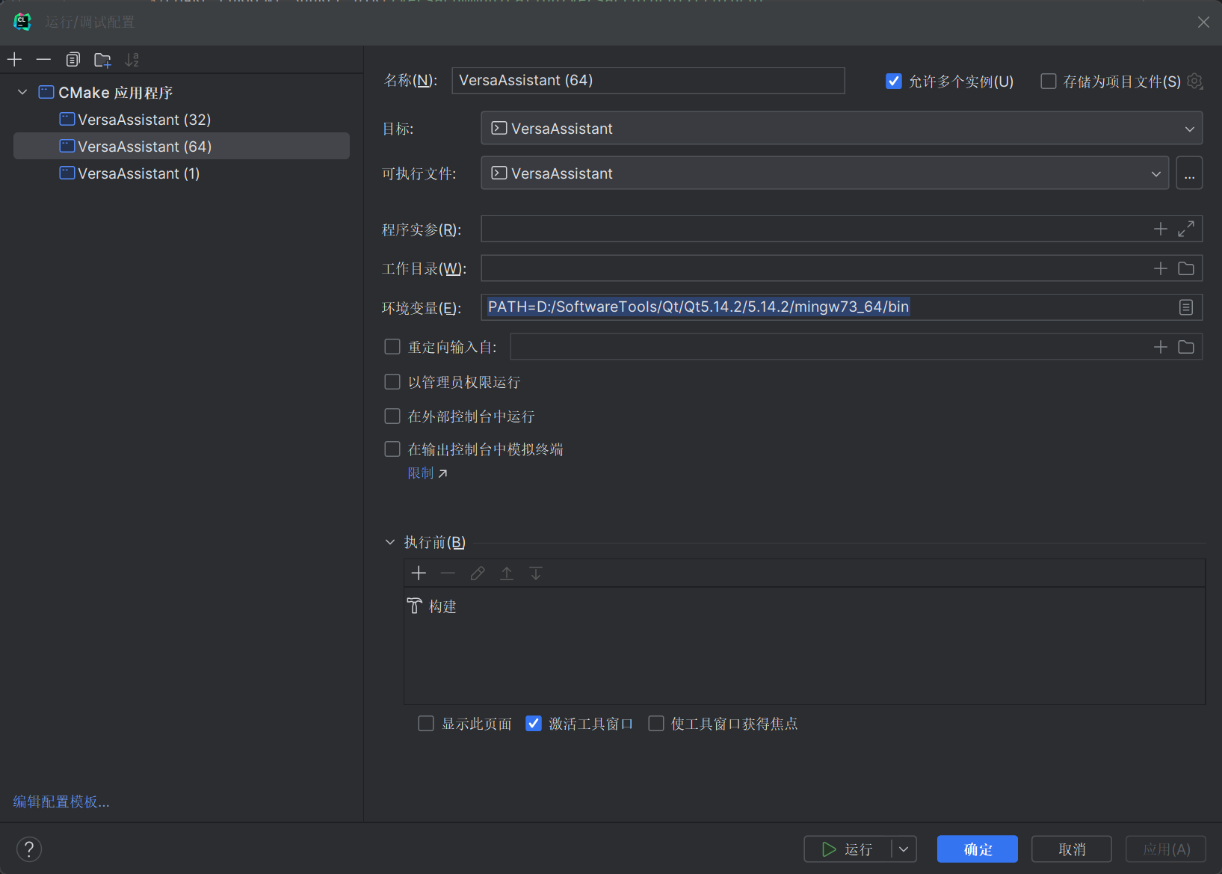
Task: Browse file for 重定向输入自
Action: click(x=1186, y=347)
